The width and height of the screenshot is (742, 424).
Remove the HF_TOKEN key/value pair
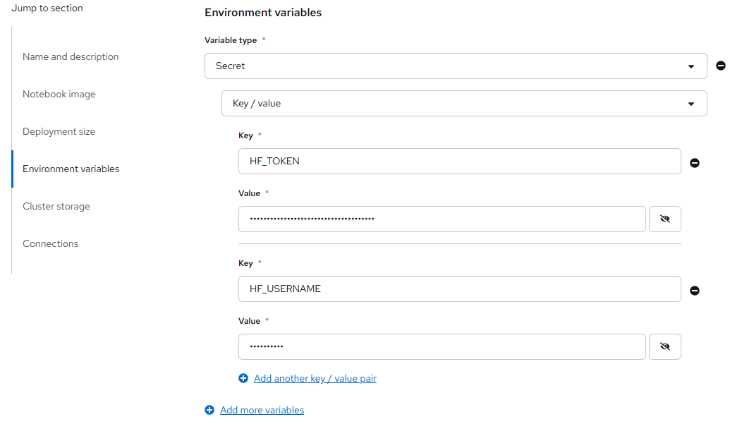coord(695,163)
